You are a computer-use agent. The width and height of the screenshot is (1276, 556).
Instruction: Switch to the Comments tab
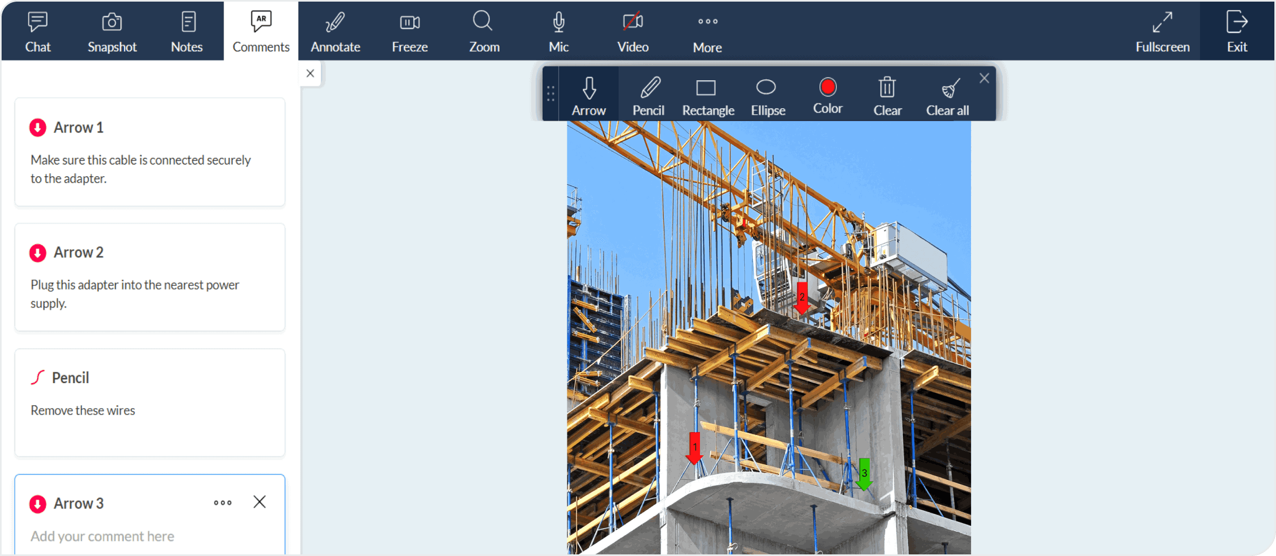click(x=261, y=31)
